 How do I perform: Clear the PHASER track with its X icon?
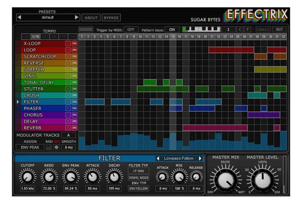pyautogui.click(x=68, y=108)
